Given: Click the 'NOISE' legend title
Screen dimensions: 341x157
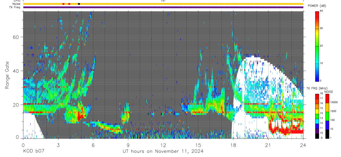Looking at the screenshot, I should pos(329,92).
